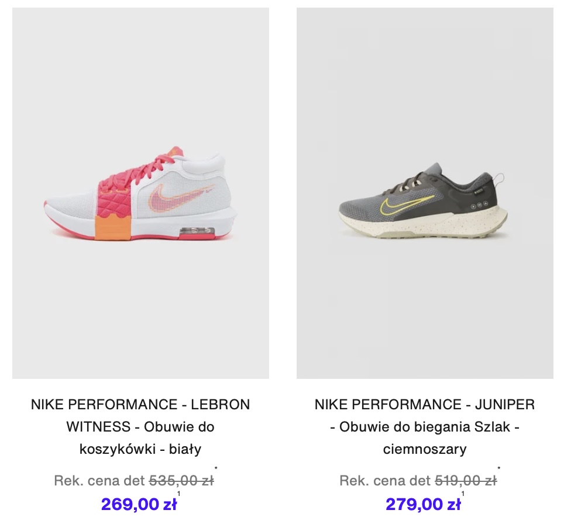Viewport: 564px width, 527px height.
Task: Click footnote 1 next to 279,00 zł
Action: click(463, 494)
